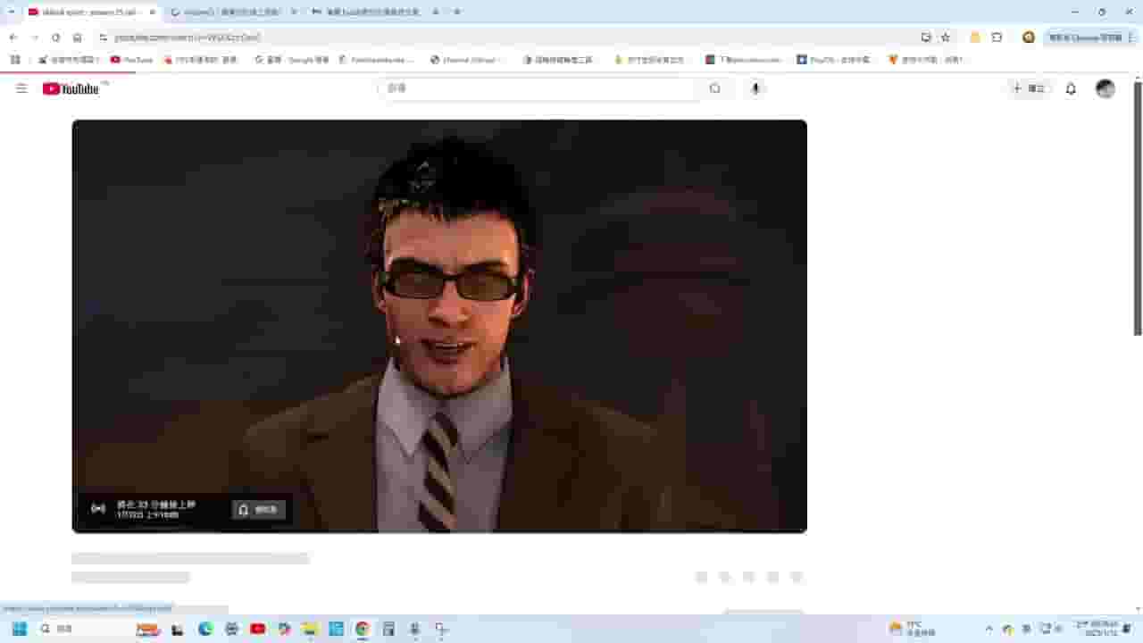This screenshot has width=1143, height=643.
Task: Click the magnifier search button on YouTube
Action: (714, 88)
